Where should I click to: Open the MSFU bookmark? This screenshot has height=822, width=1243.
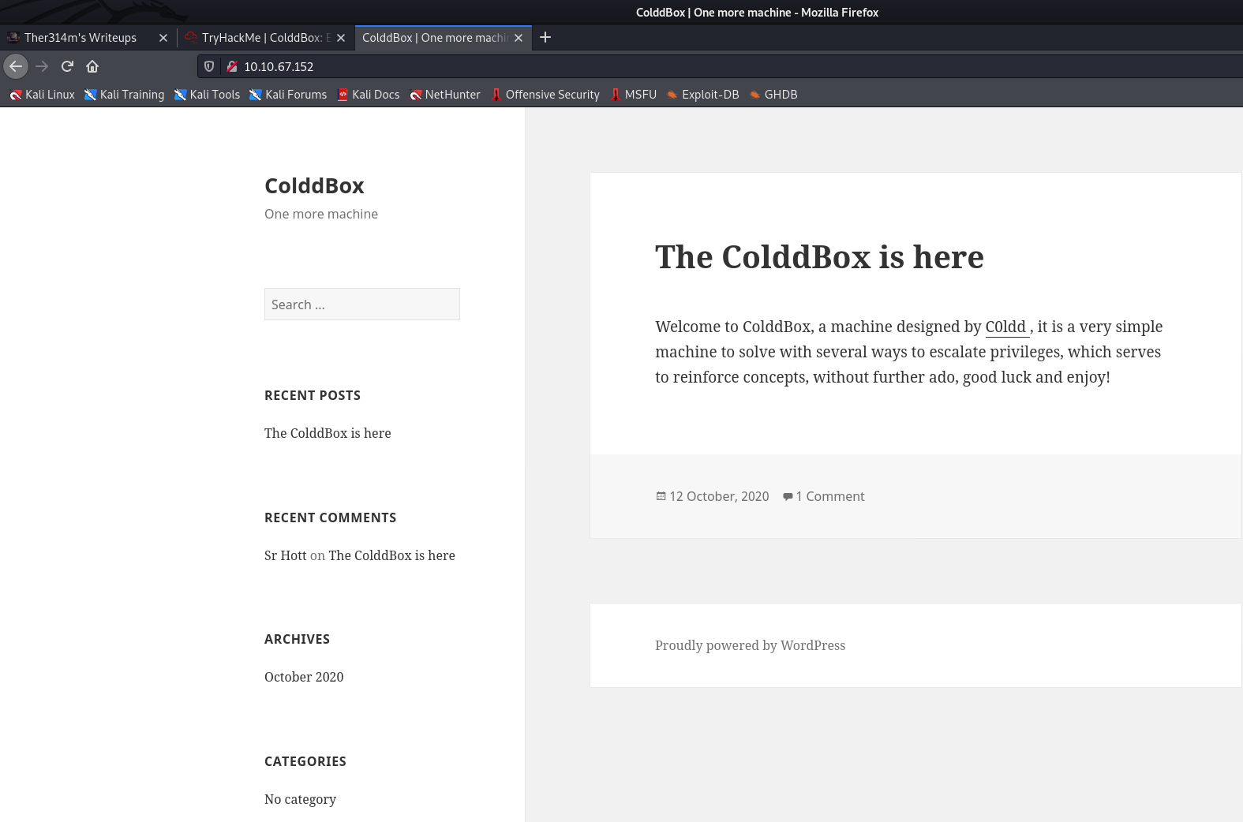633,95
